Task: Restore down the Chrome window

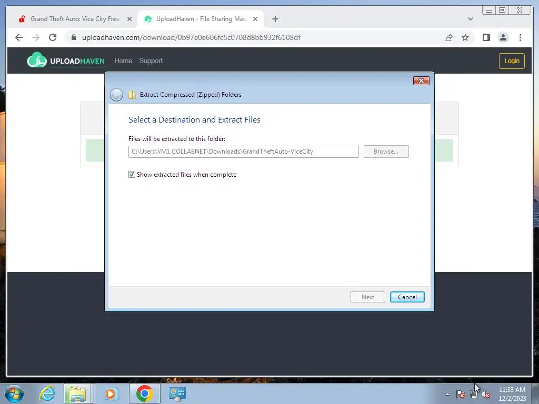Action: pyautogui.click(x=502, y=11)
